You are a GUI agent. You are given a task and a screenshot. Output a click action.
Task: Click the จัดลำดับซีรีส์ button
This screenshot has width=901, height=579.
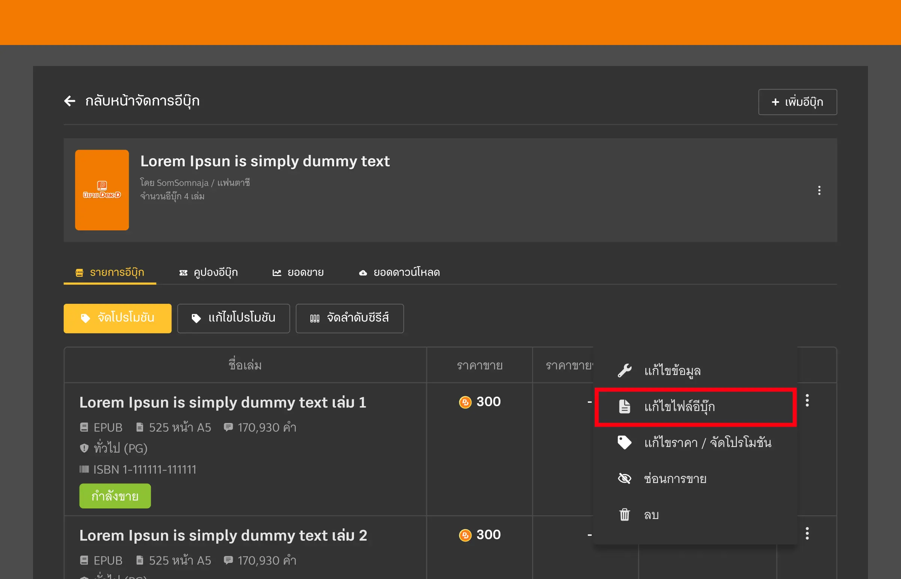point(350,318)
